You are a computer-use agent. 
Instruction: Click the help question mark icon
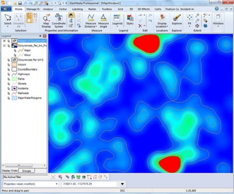pyautogui.click(x=217, y=9)
